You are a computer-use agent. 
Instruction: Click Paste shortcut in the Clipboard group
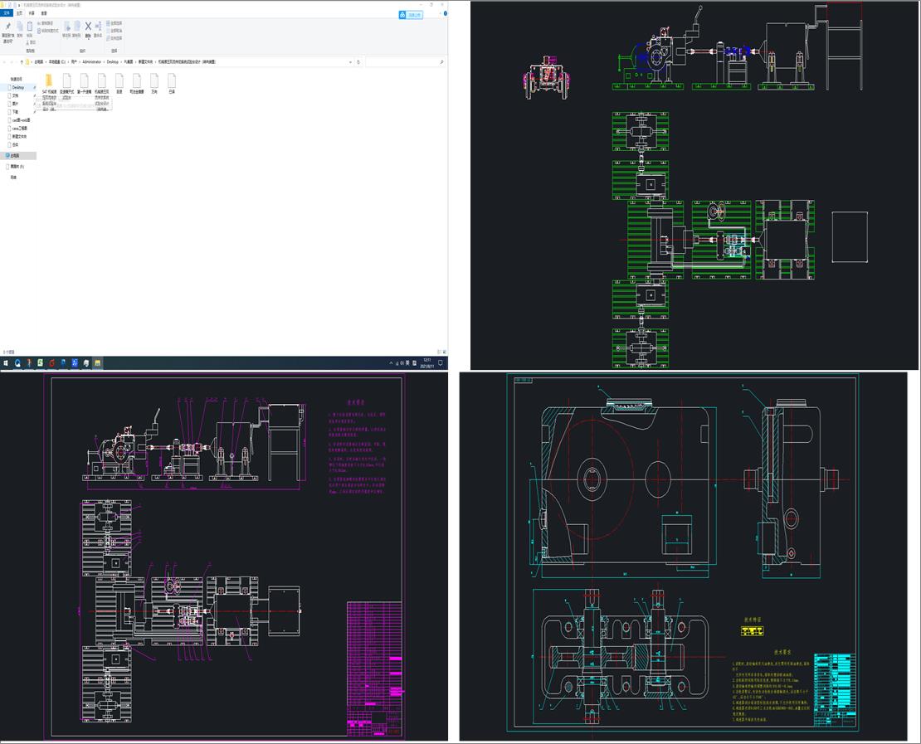[48, 31]
